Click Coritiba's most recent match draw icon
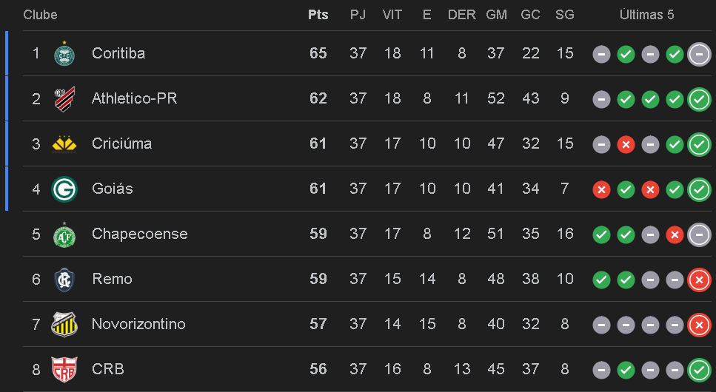The width and height of the screenshot is (716, 392). click(699, 54)
